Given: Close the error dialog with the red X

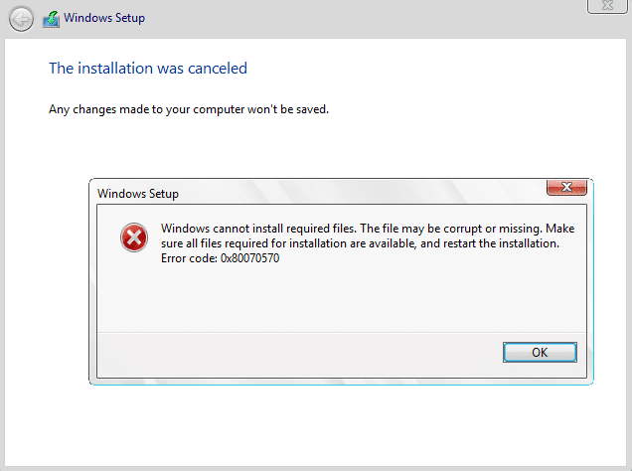Looking at the screenshot, I should [x=566, y=188].
